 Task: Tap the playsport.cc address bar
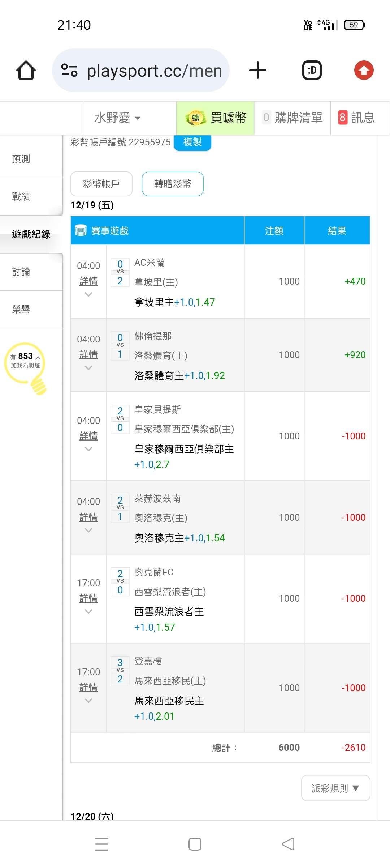point(153,70)
